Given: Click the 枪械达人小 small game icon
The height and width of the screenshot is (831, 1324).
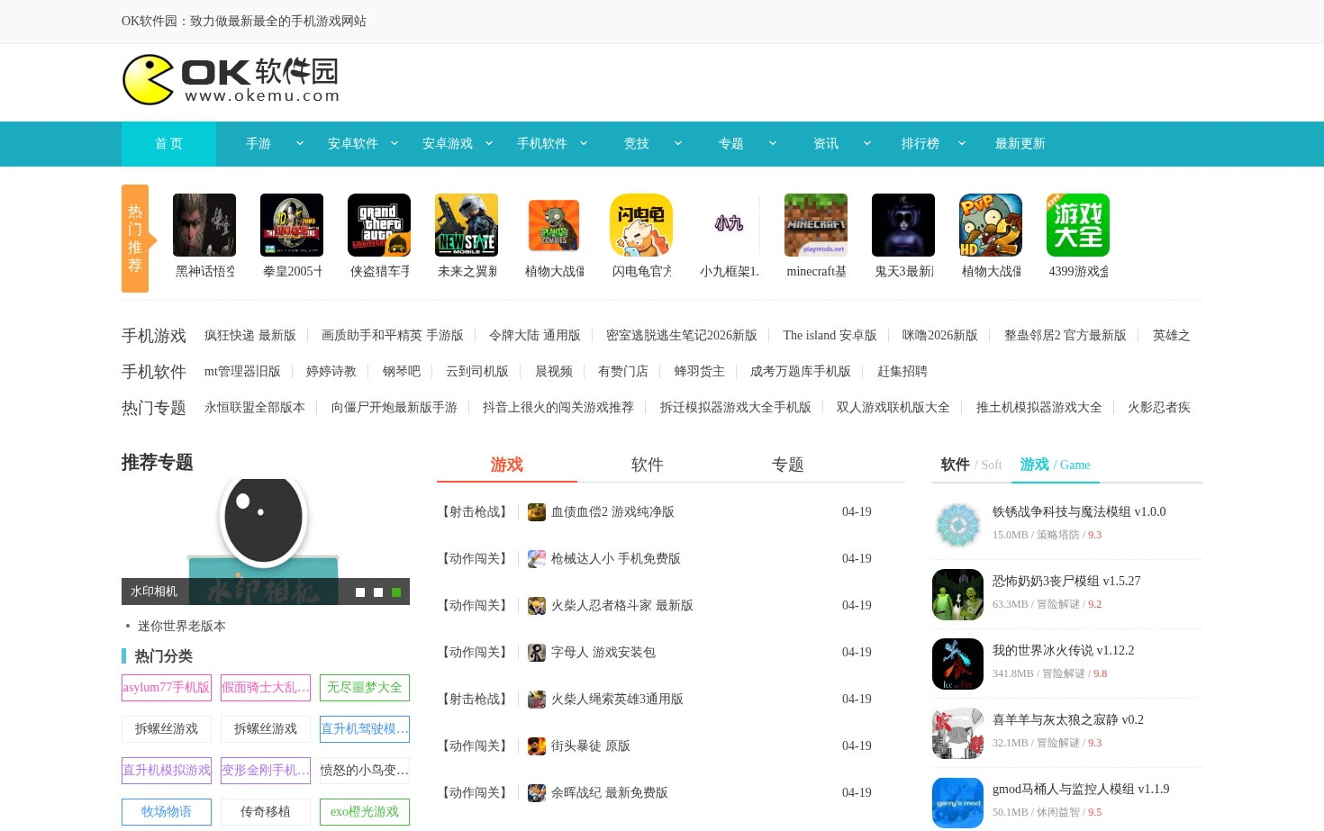Looking at the screenshot, I should [537, 559].
